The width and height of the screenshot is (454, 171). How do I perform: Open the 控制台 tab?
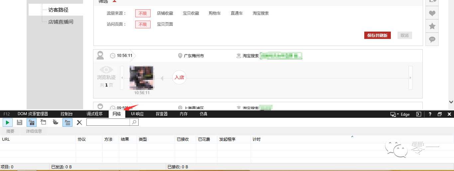(x=66, y=114)
